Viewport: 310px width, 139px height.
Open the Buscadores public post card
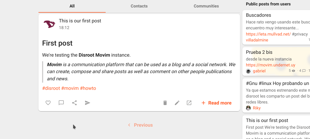click(259, 15)
